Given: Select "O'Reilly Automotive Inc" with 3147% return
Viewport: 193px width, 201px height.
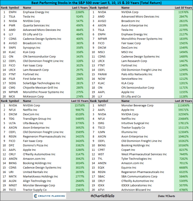Looking at the screenshot, I should (x=39, y=154).
